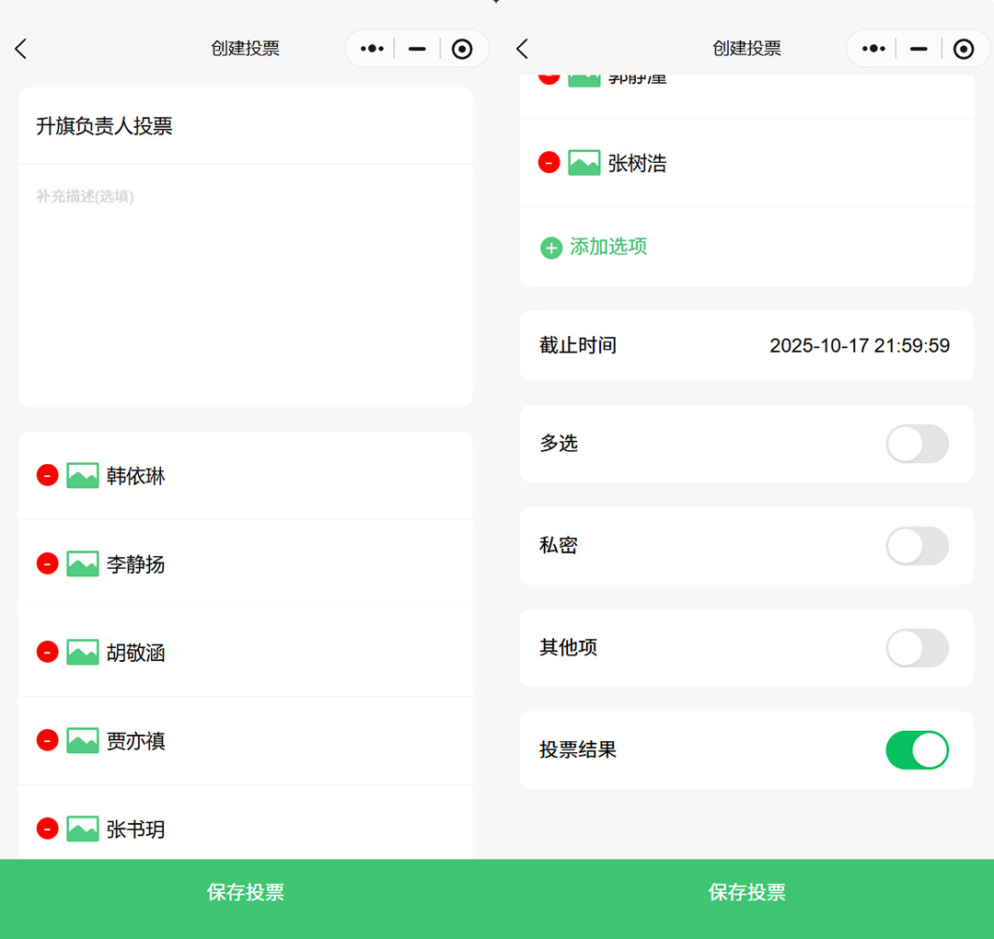Image resolution: width=994 pixels, height=939 pixels.
Task: Click the 升旗负责人投票 title field
Action: [x=245, y=126]
